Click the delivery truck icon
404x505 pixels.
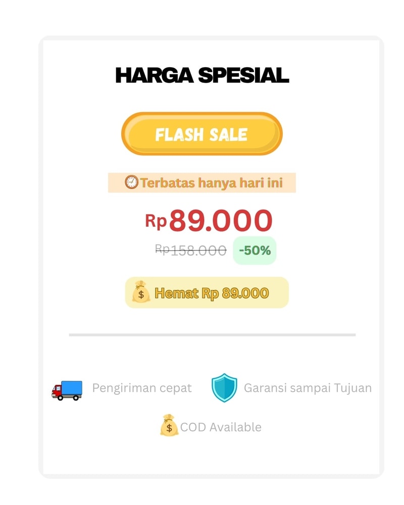[x=67, y=389]
